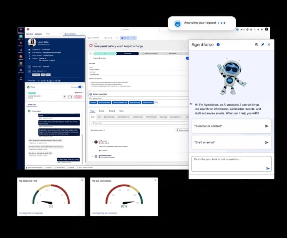Open Service Console navigation menu dropdown
287x238 pixels.
point(61,34)
